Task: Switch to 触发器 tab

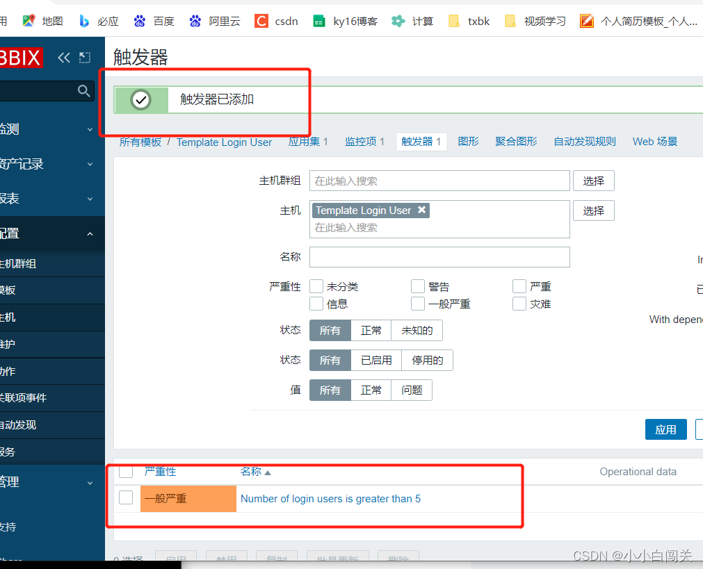Action: pos(421,142)
